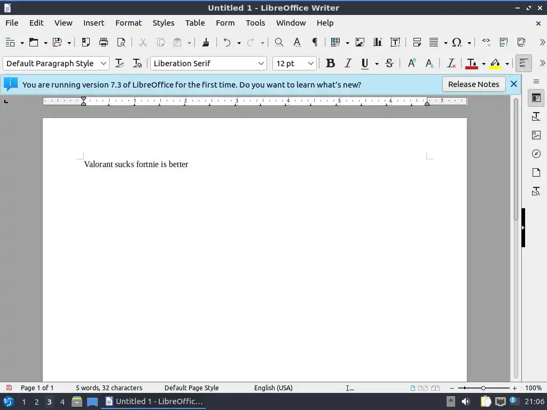The height and width of the screenshot is (410, 547).
Task: Click the zoom out minus button
Action: click(452, 388)
